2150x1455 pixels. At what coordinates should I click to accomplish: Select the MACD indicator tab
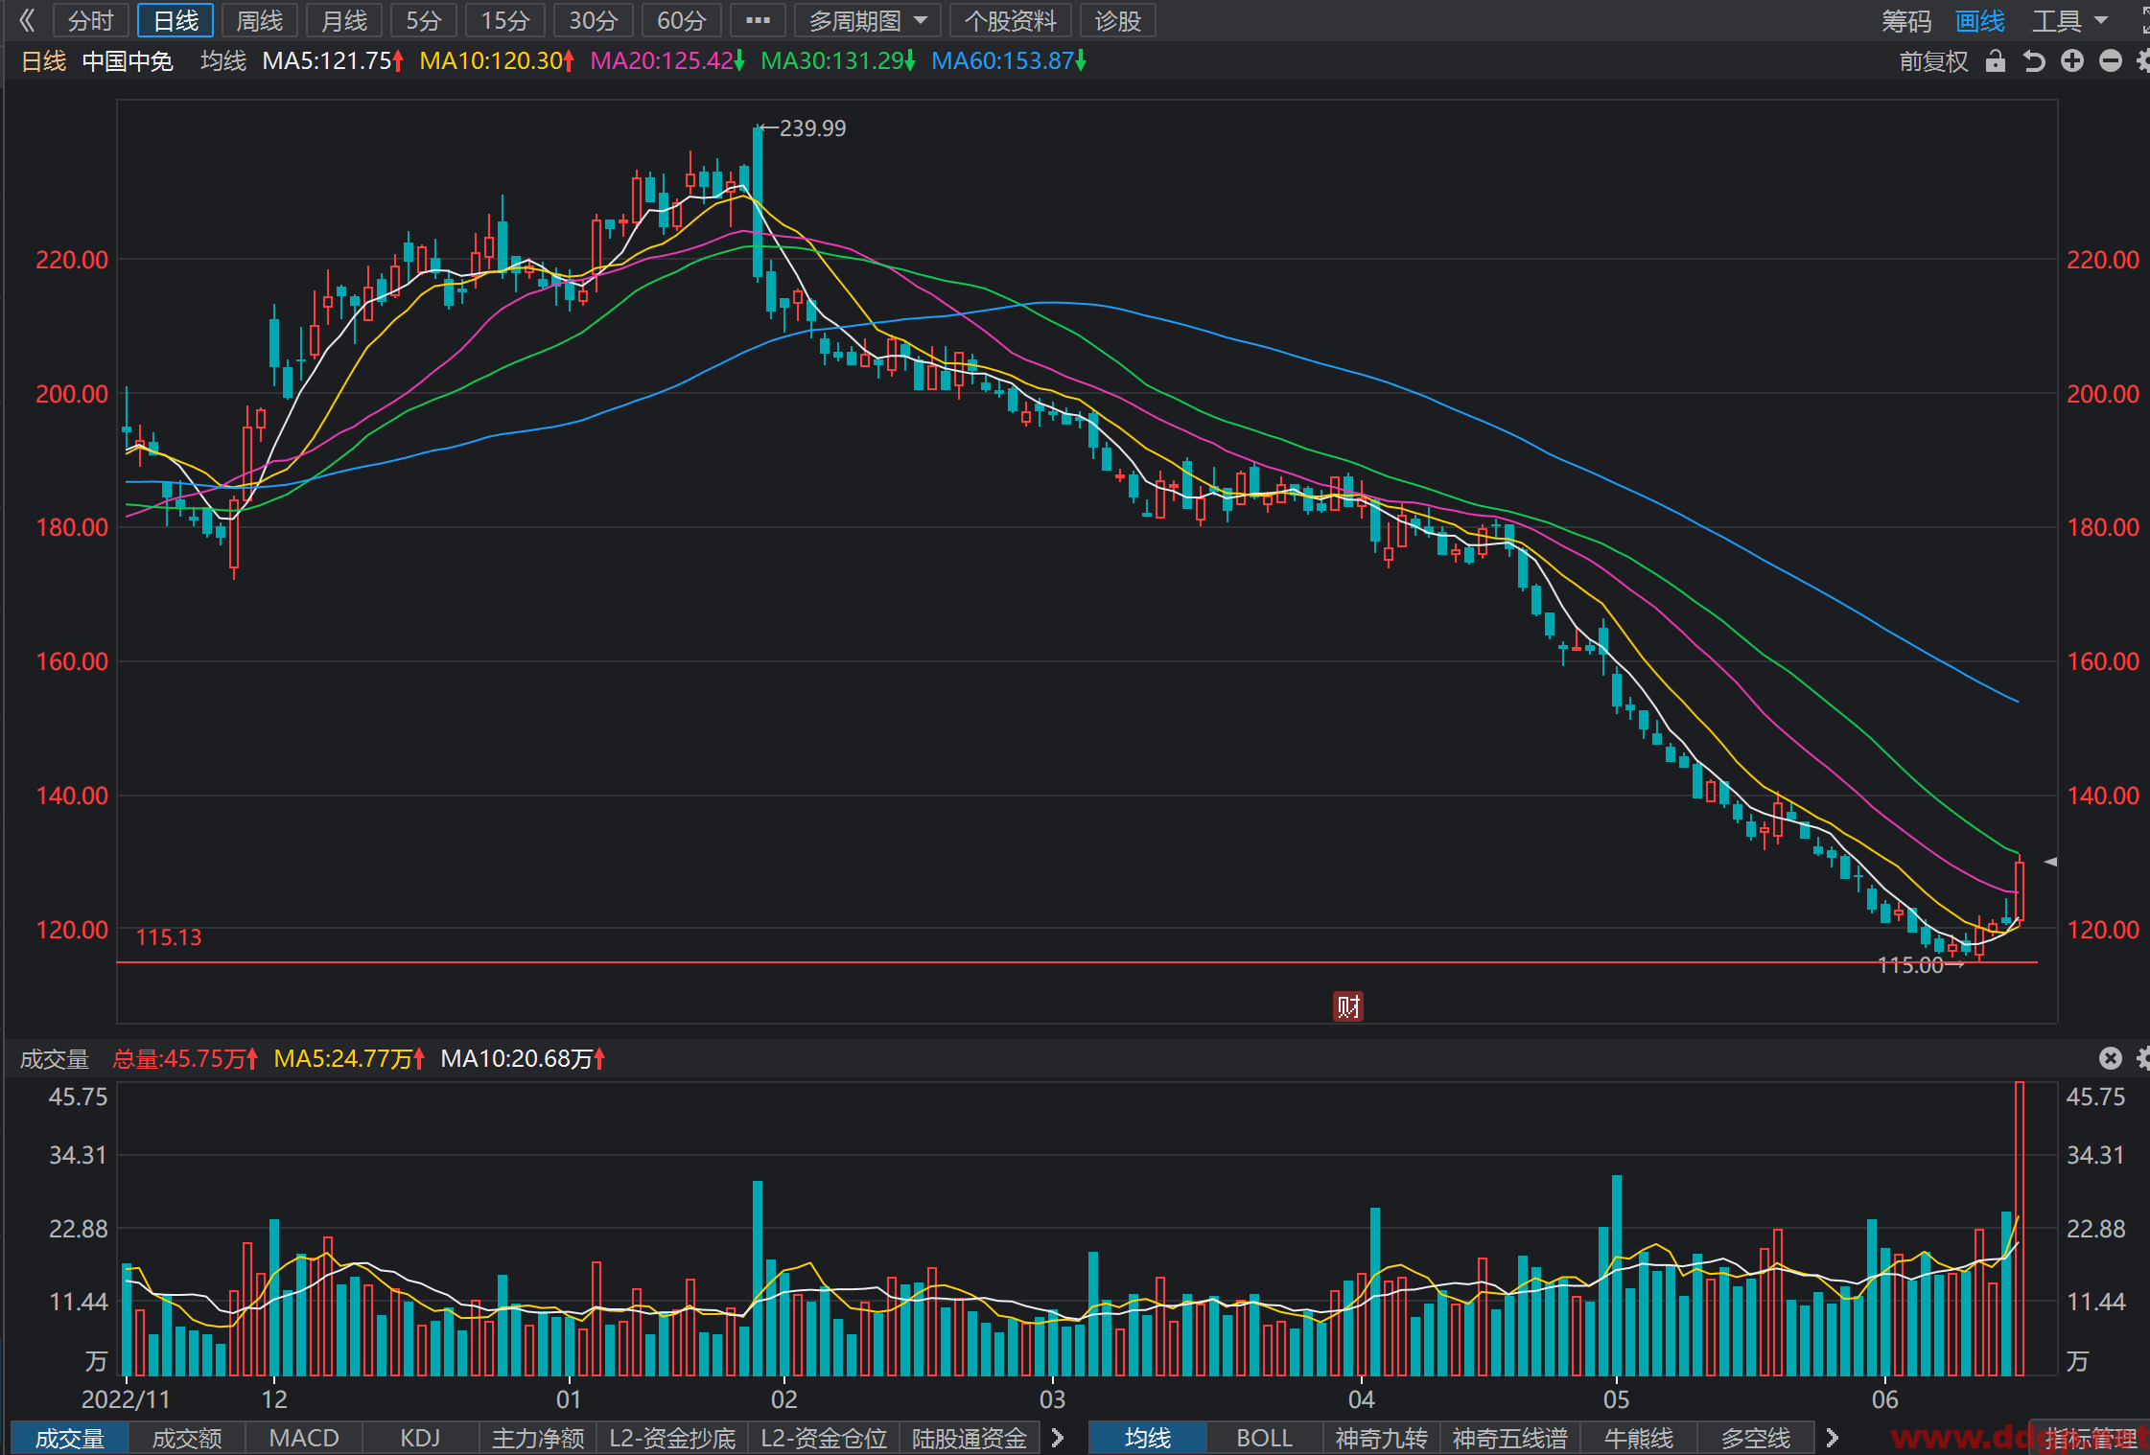[304, 1438]
